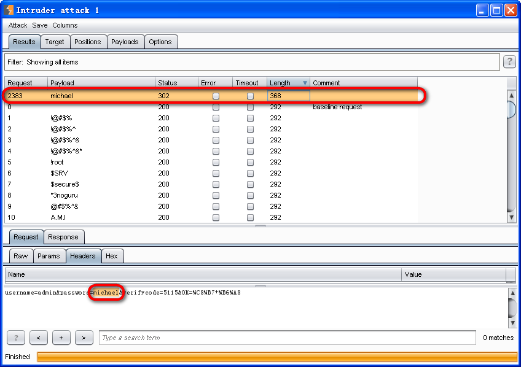Open the Hex view tab
Screen dimensions: 521x367
[x=112, y=256]
